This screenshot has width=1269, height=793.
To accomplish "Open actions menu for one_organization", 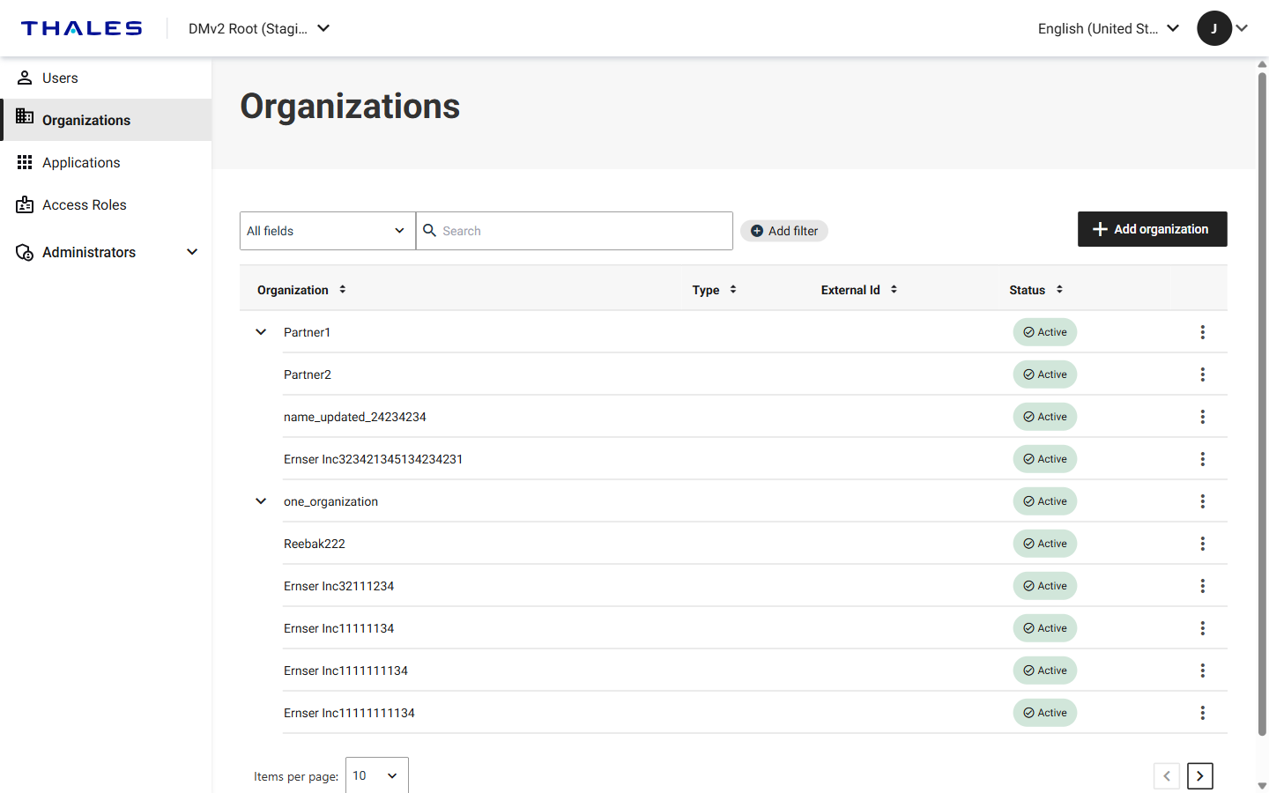I will click(1202, 501).
